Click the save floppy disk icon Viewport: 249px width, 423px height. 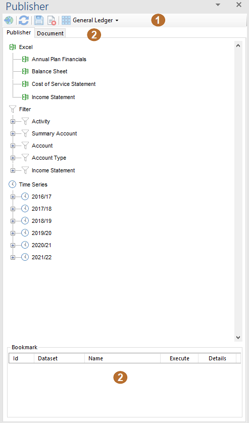click(x=38, y=20)
